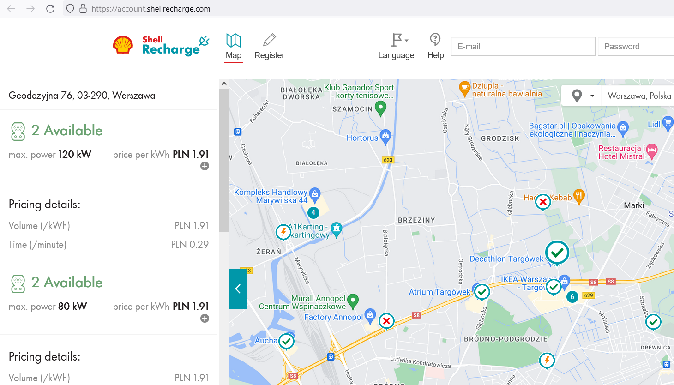
Task: Click the Decathlon Targówek map label
Action: tap(506, 259)
